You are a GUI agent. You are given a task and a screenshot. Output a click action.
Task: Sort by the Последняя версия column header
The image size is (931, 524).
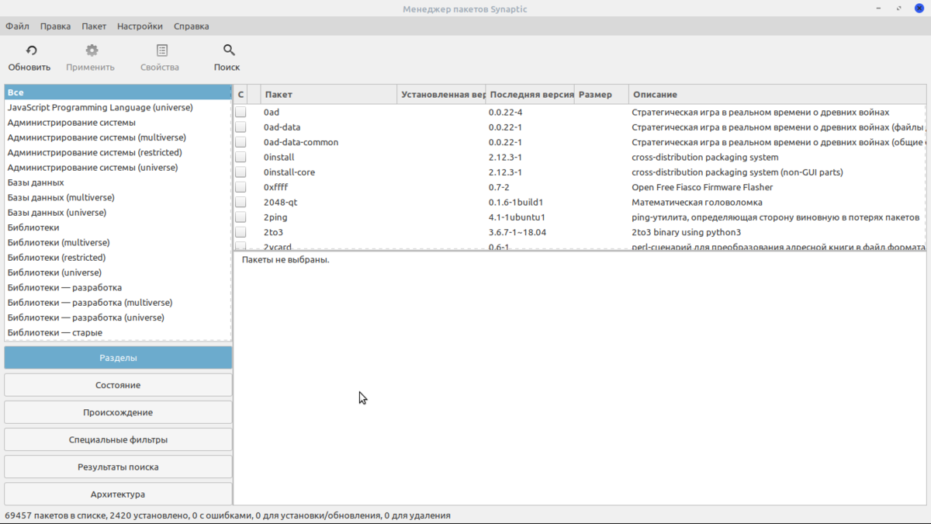coord(530,95)
